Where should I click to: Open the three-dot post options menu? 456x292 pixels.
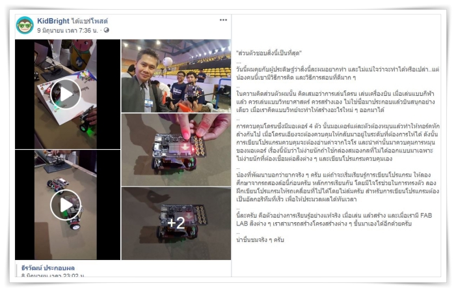coord(223,20)
